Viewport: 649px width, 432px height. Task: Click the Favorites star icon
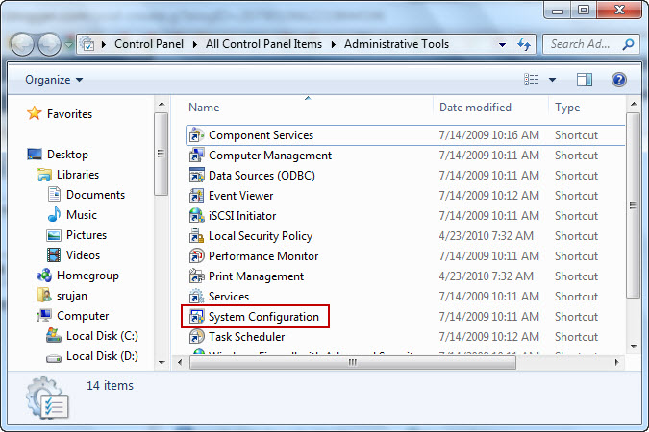click(x=34, y=113)
